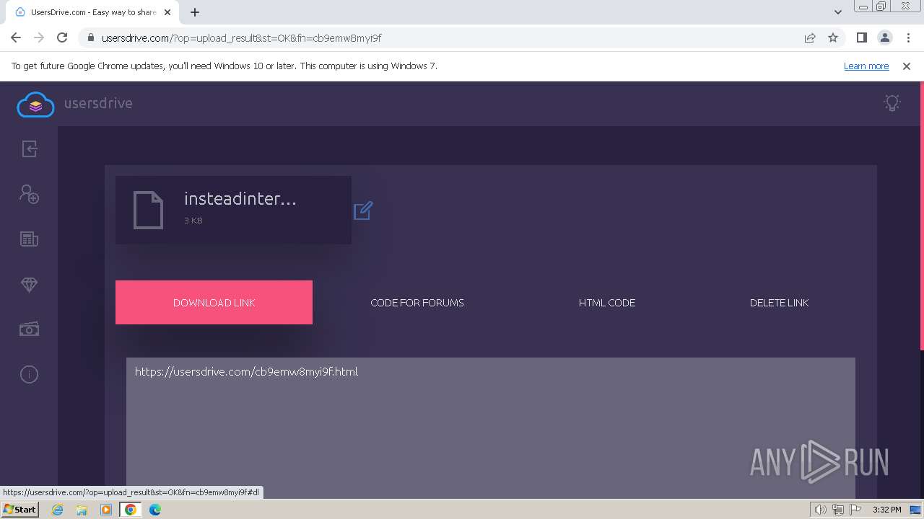
Task: Launch Internet Explorer from taskbar
Action: coord(57,510)
